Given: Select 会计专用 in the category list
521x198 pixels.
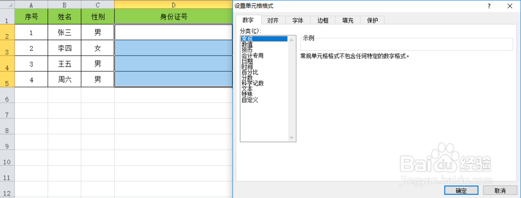Looking at the screenshot, I should tap(265, 56).
